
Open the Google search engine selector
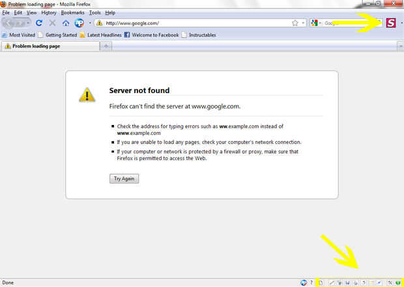316,23
